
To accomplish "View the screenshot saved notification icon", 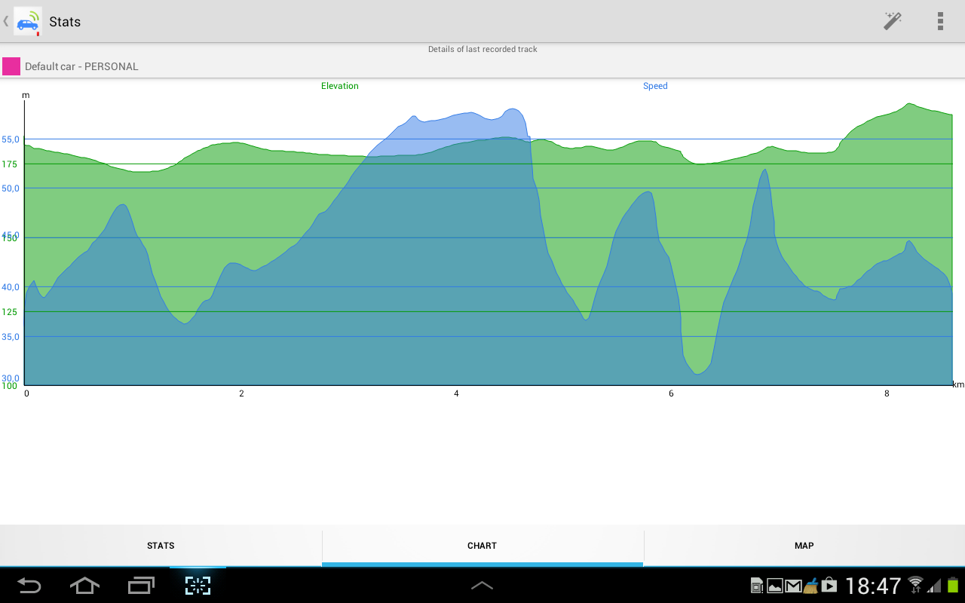I will tap(774, 586).
